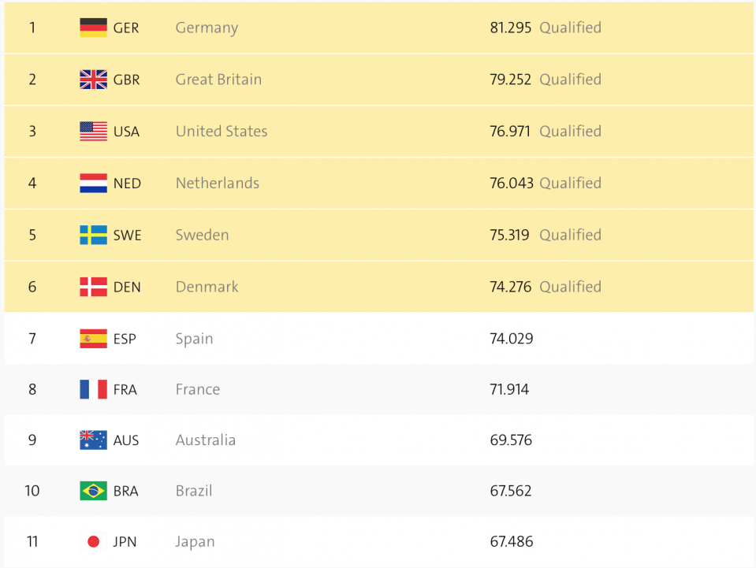Click Germany's Qualified status label

click(x=570, y=28)
